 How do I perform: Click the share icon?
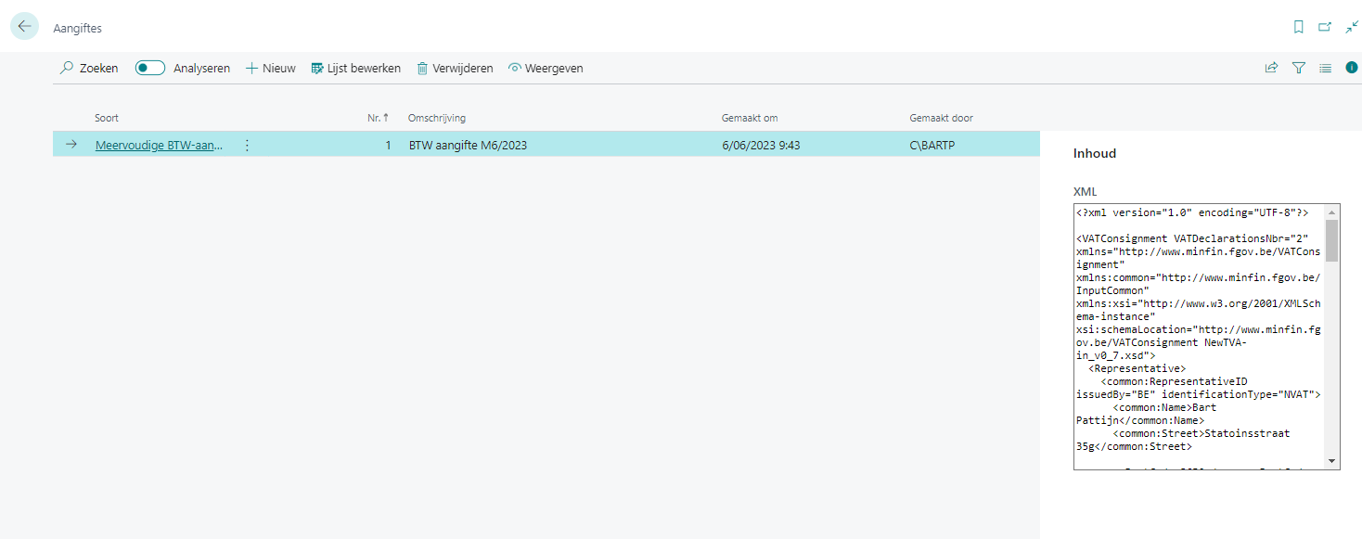coord(1271,68)
